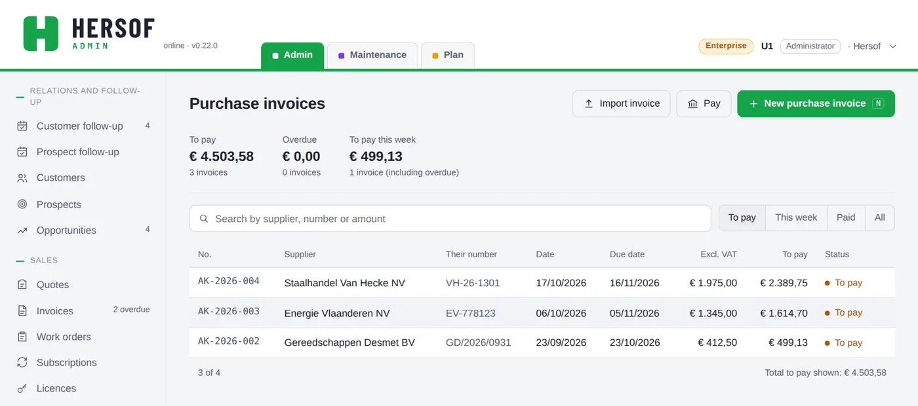The height and width of the screenshot is (406, 918).
Task: Click the Work orders clipboard icon
Action: click(x=22, y=337)
